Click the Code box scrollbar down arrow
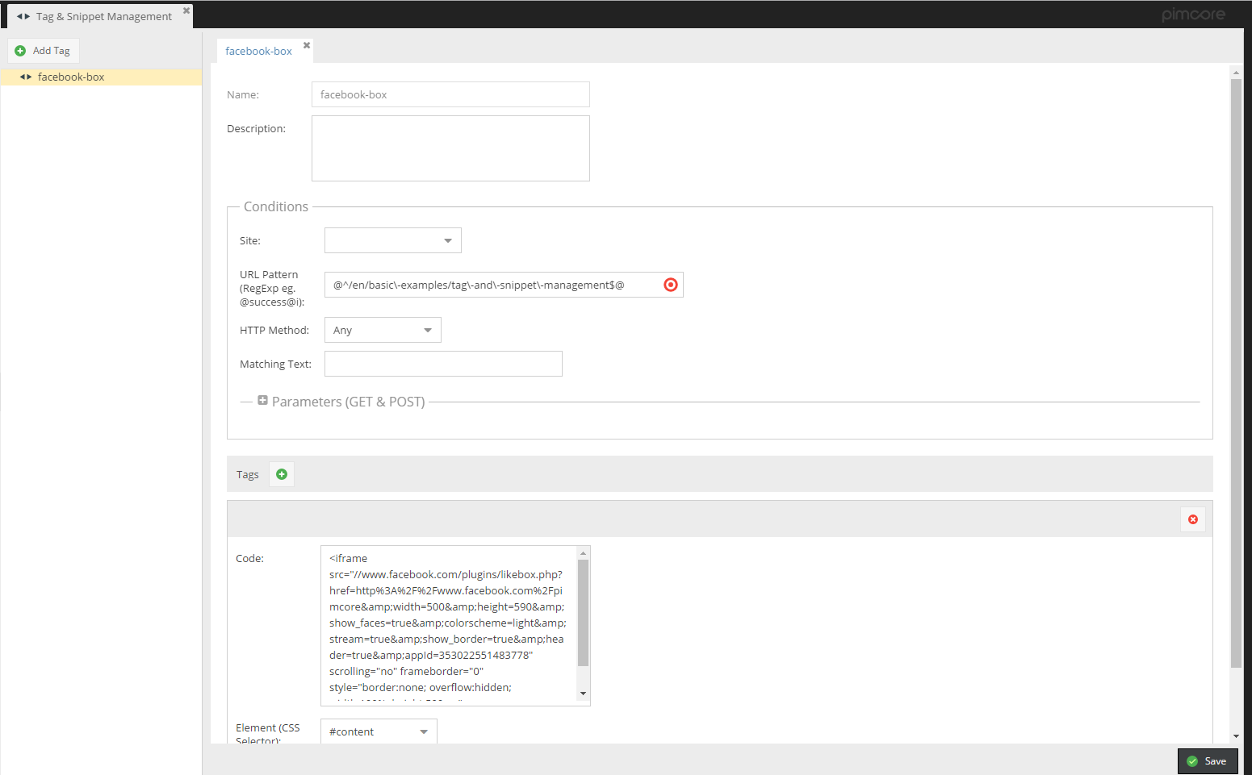Viewport: 1252px width, 775px height. point(583,694)
